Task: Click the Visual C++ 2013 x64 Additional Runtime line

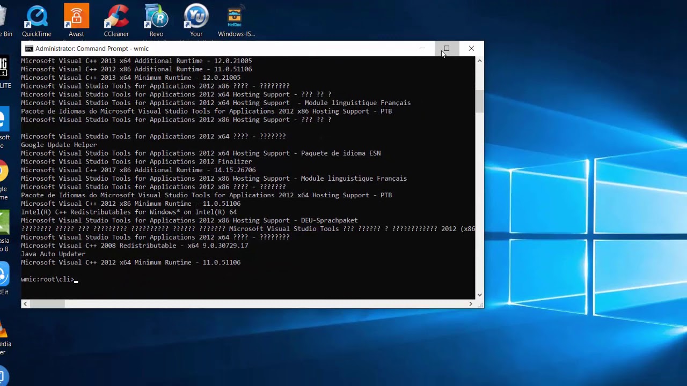Action: 136,61
